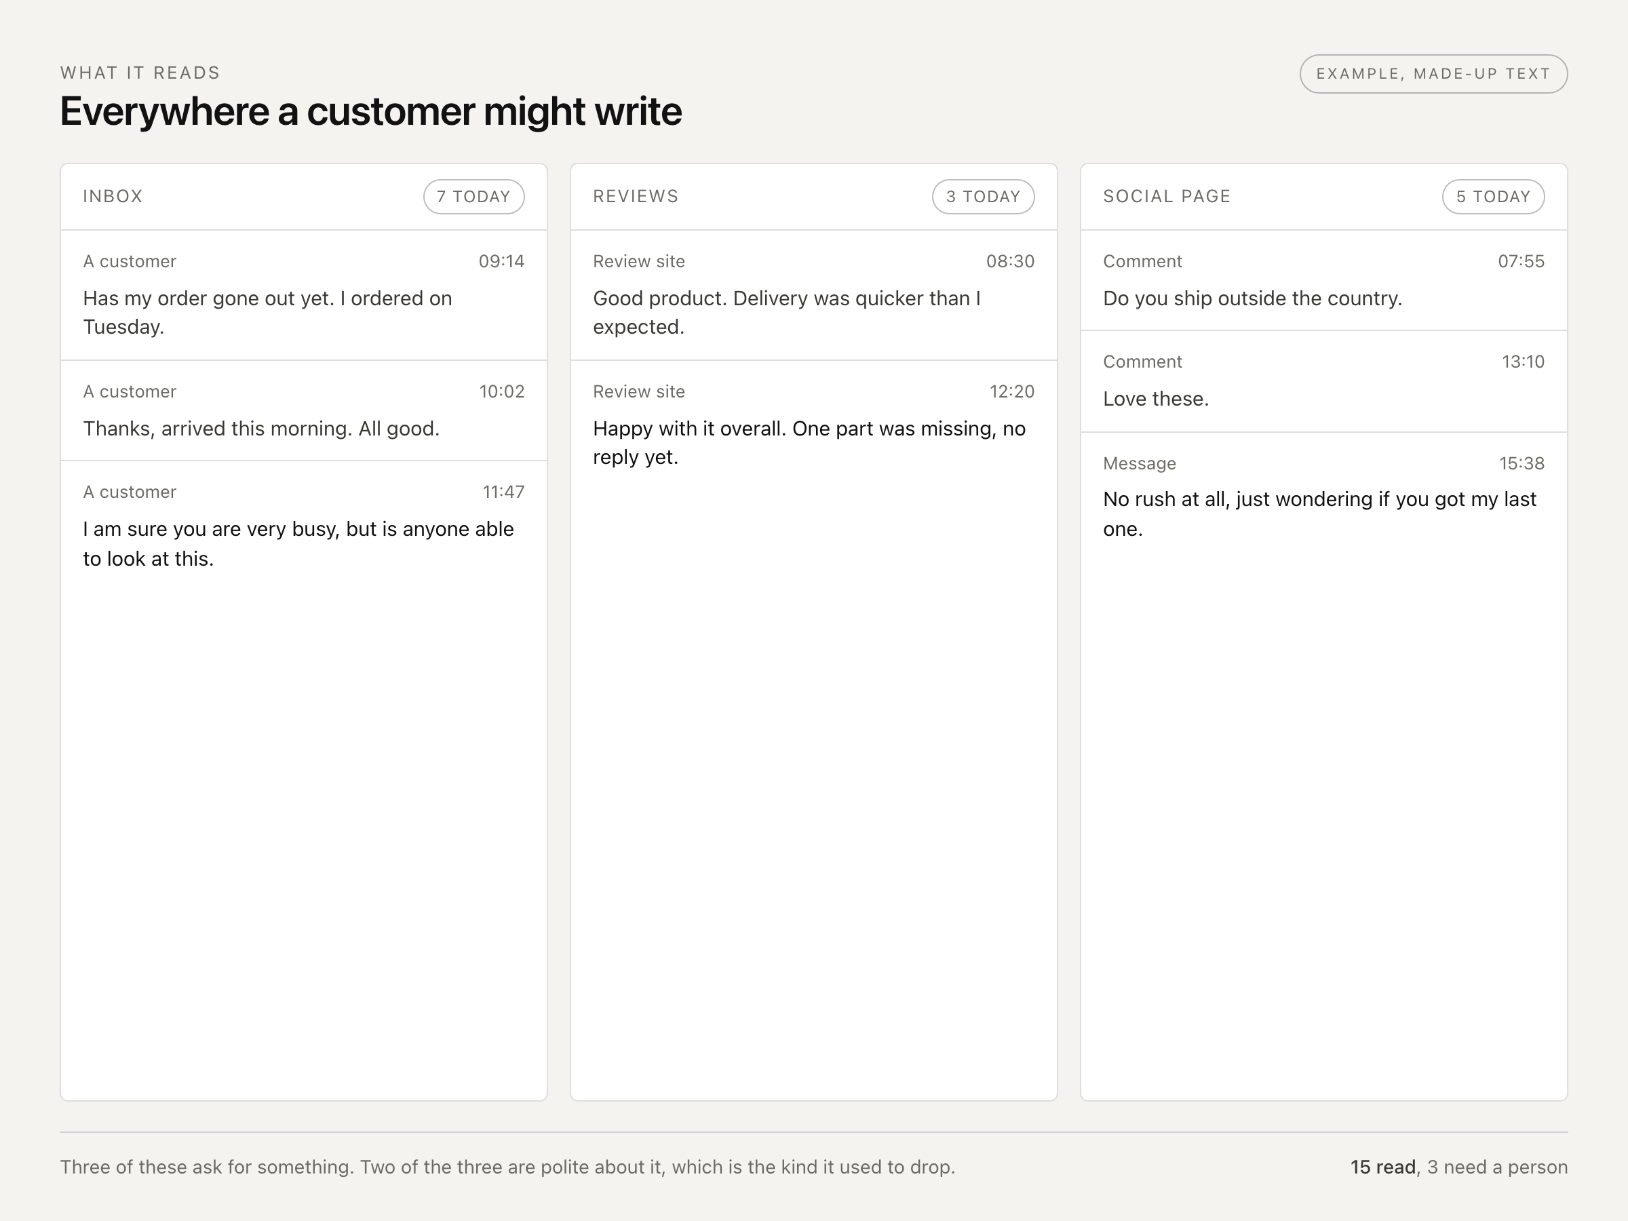
Task: Click the "What it reads" label
Action: point(140,73)
